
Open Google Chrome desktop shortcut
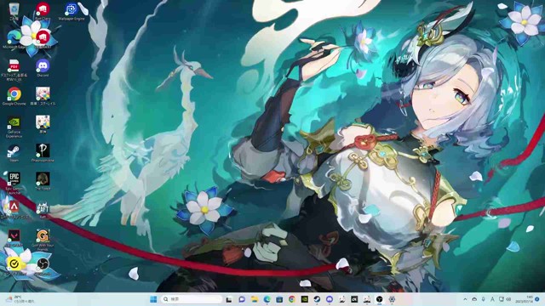(x=14, y=96)
